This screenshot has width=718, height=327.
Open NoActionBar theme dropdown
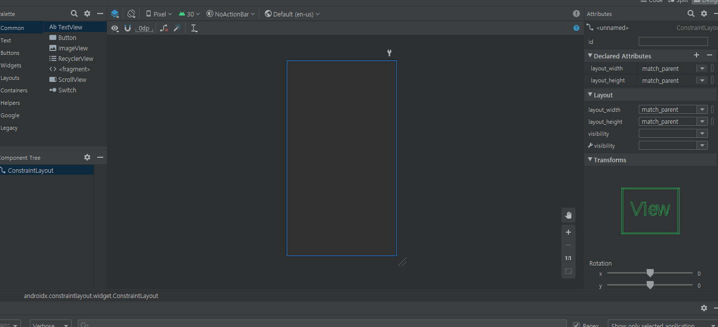tap(230, 14)
